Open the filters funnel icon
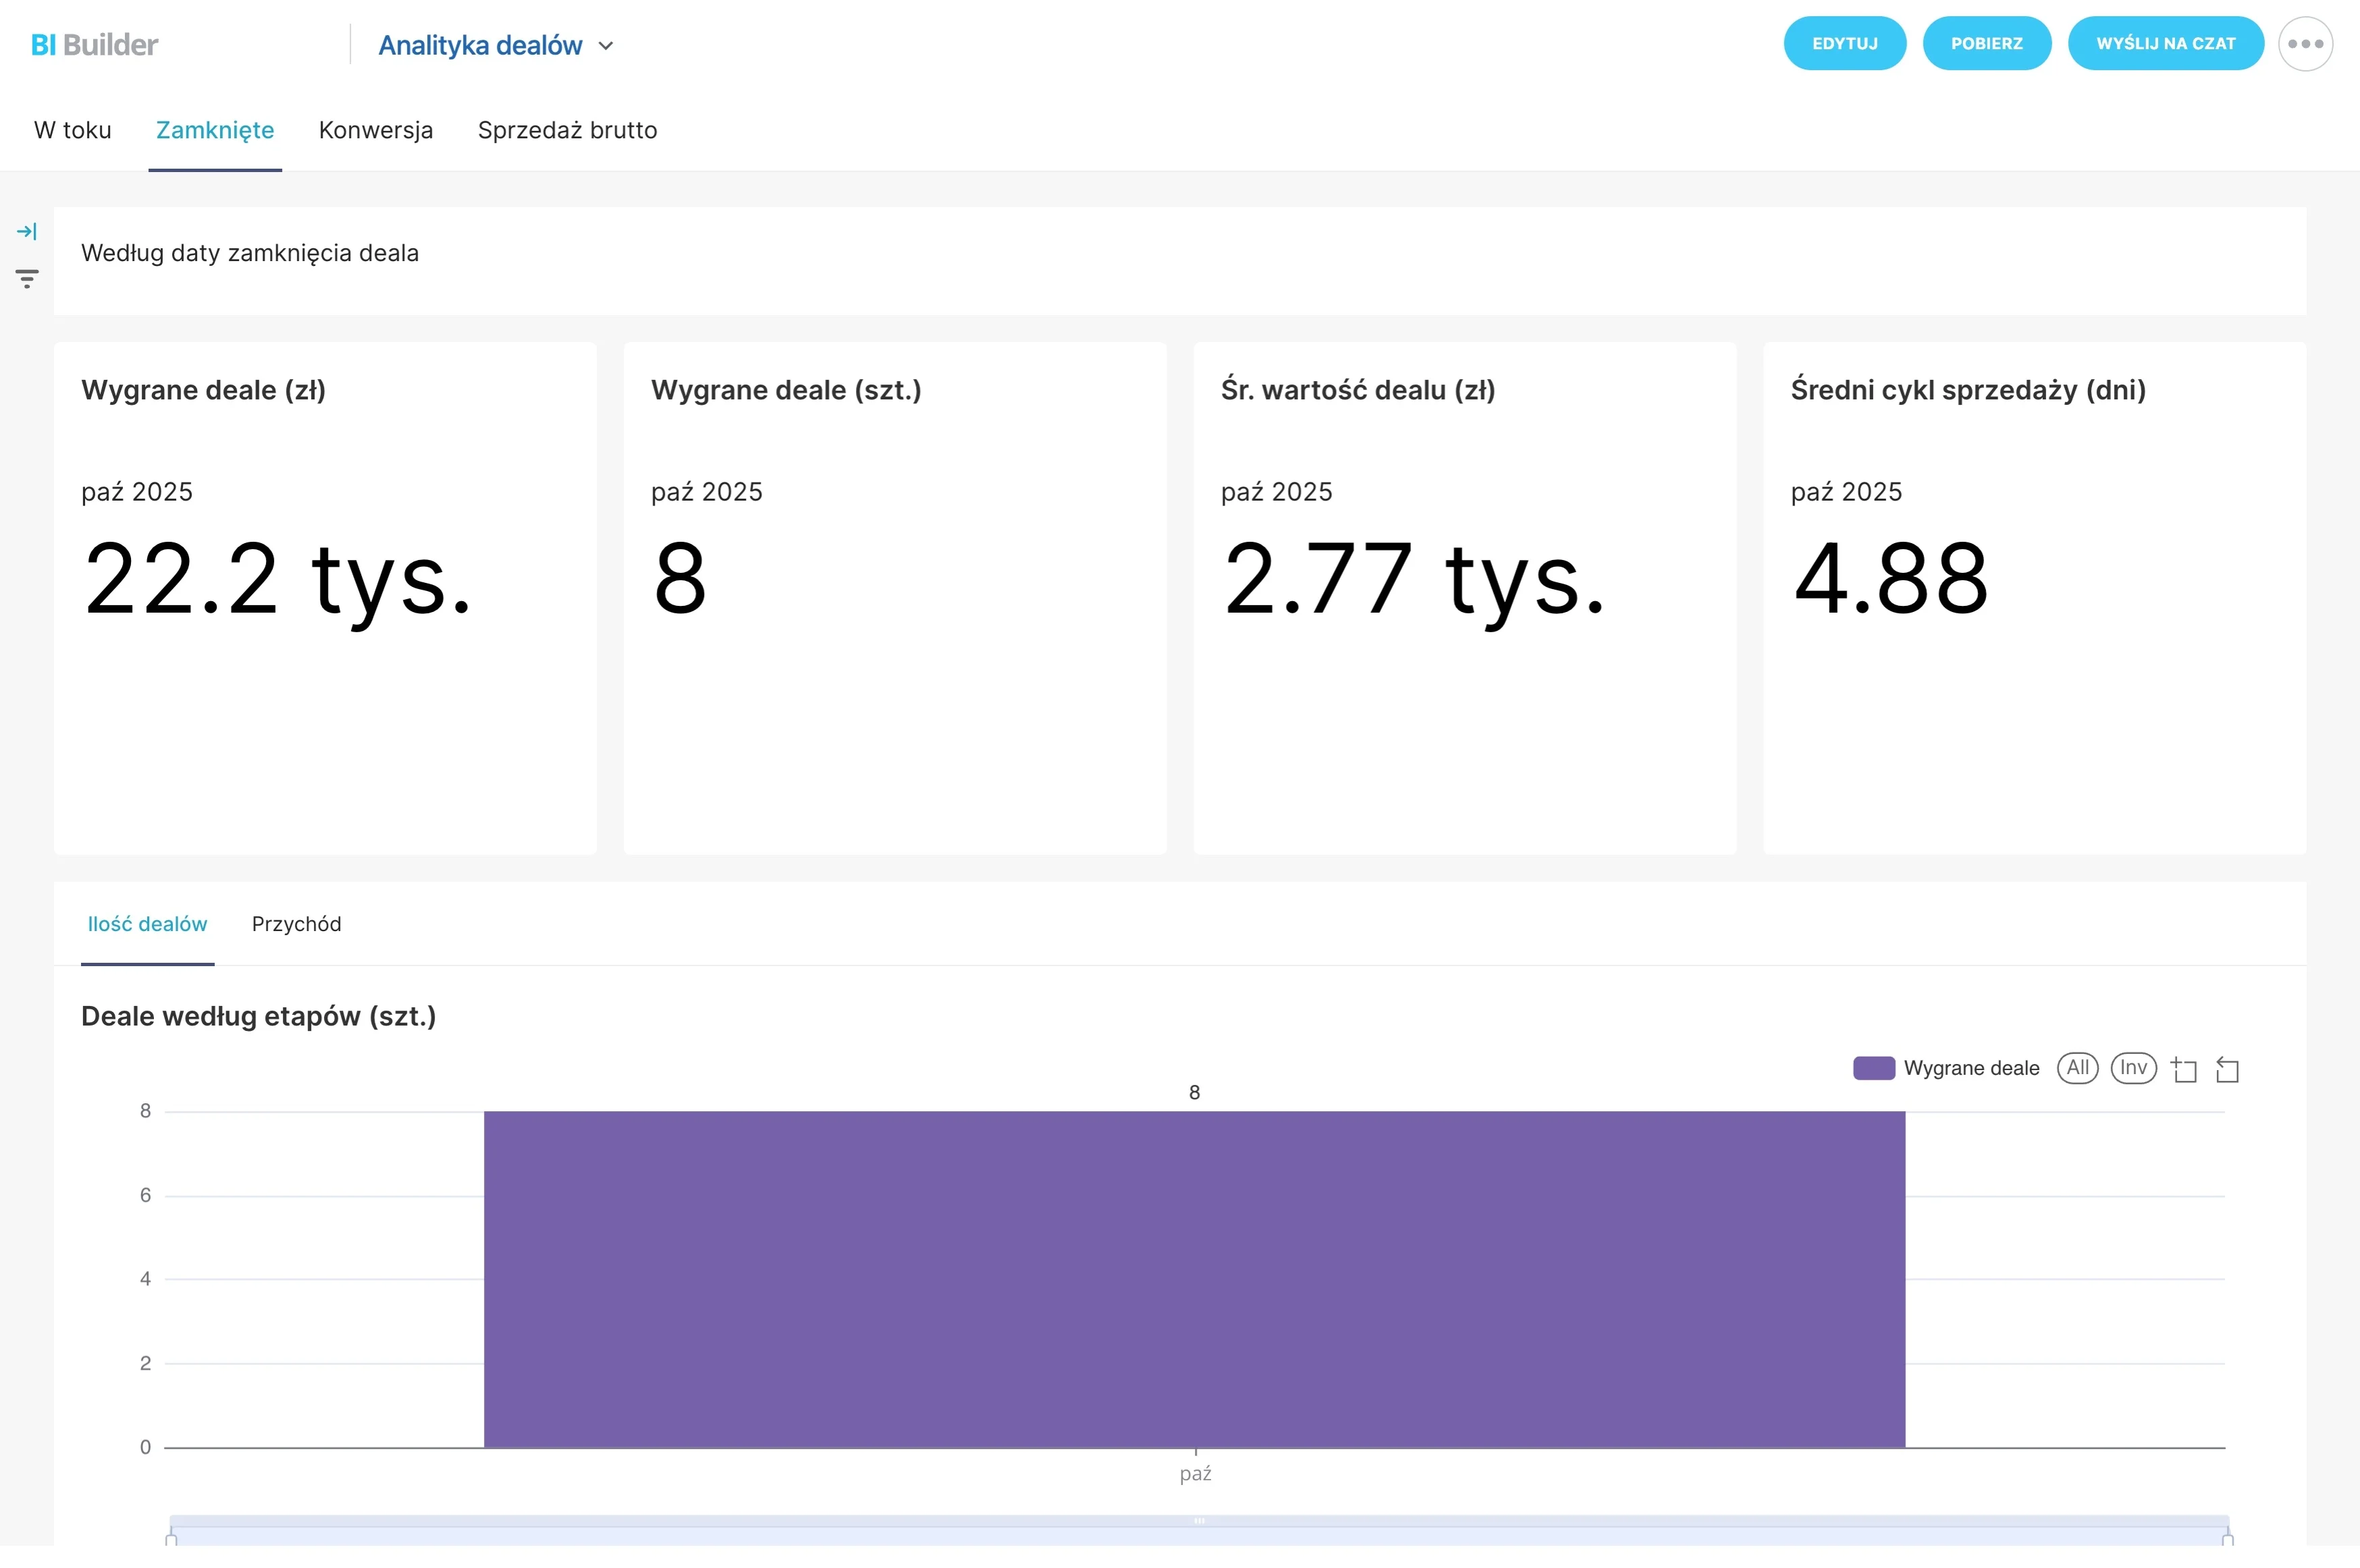2360x1568 pixels. [x=27, y=279]
